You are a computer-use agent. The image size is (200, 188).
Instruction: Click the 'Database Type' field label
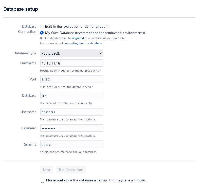point(25,53)
